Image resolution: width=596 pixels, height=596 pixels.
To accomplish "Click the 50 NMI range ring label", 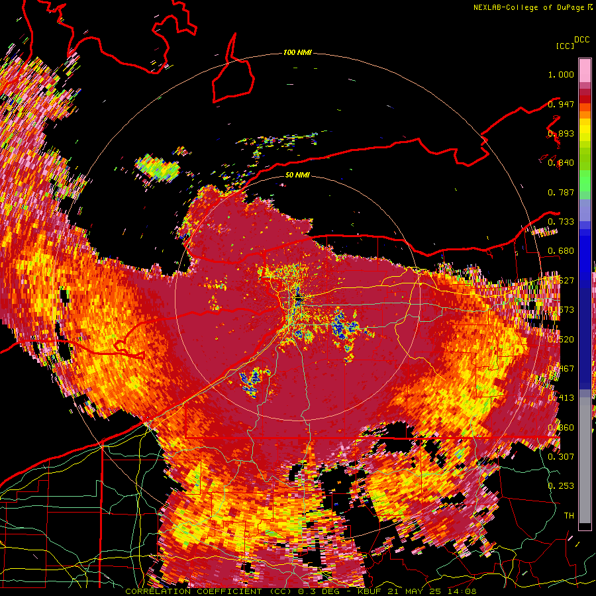I will [297, 175].
